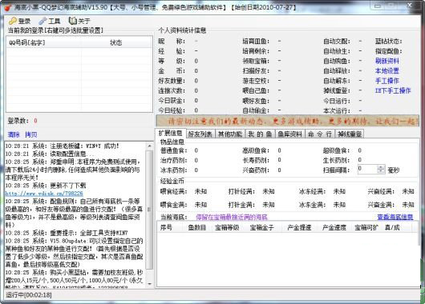The width and height of the screenshot is (425, 304).
Task: Click the 手工操作 link
Action: coord(387,81)
